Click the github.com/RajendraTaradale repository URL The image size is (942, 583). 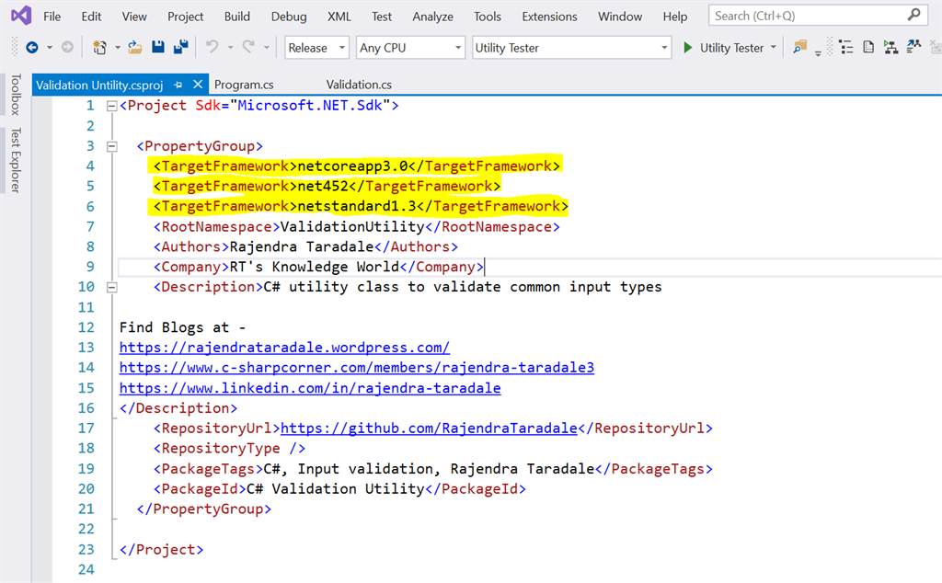pos(429,429)
